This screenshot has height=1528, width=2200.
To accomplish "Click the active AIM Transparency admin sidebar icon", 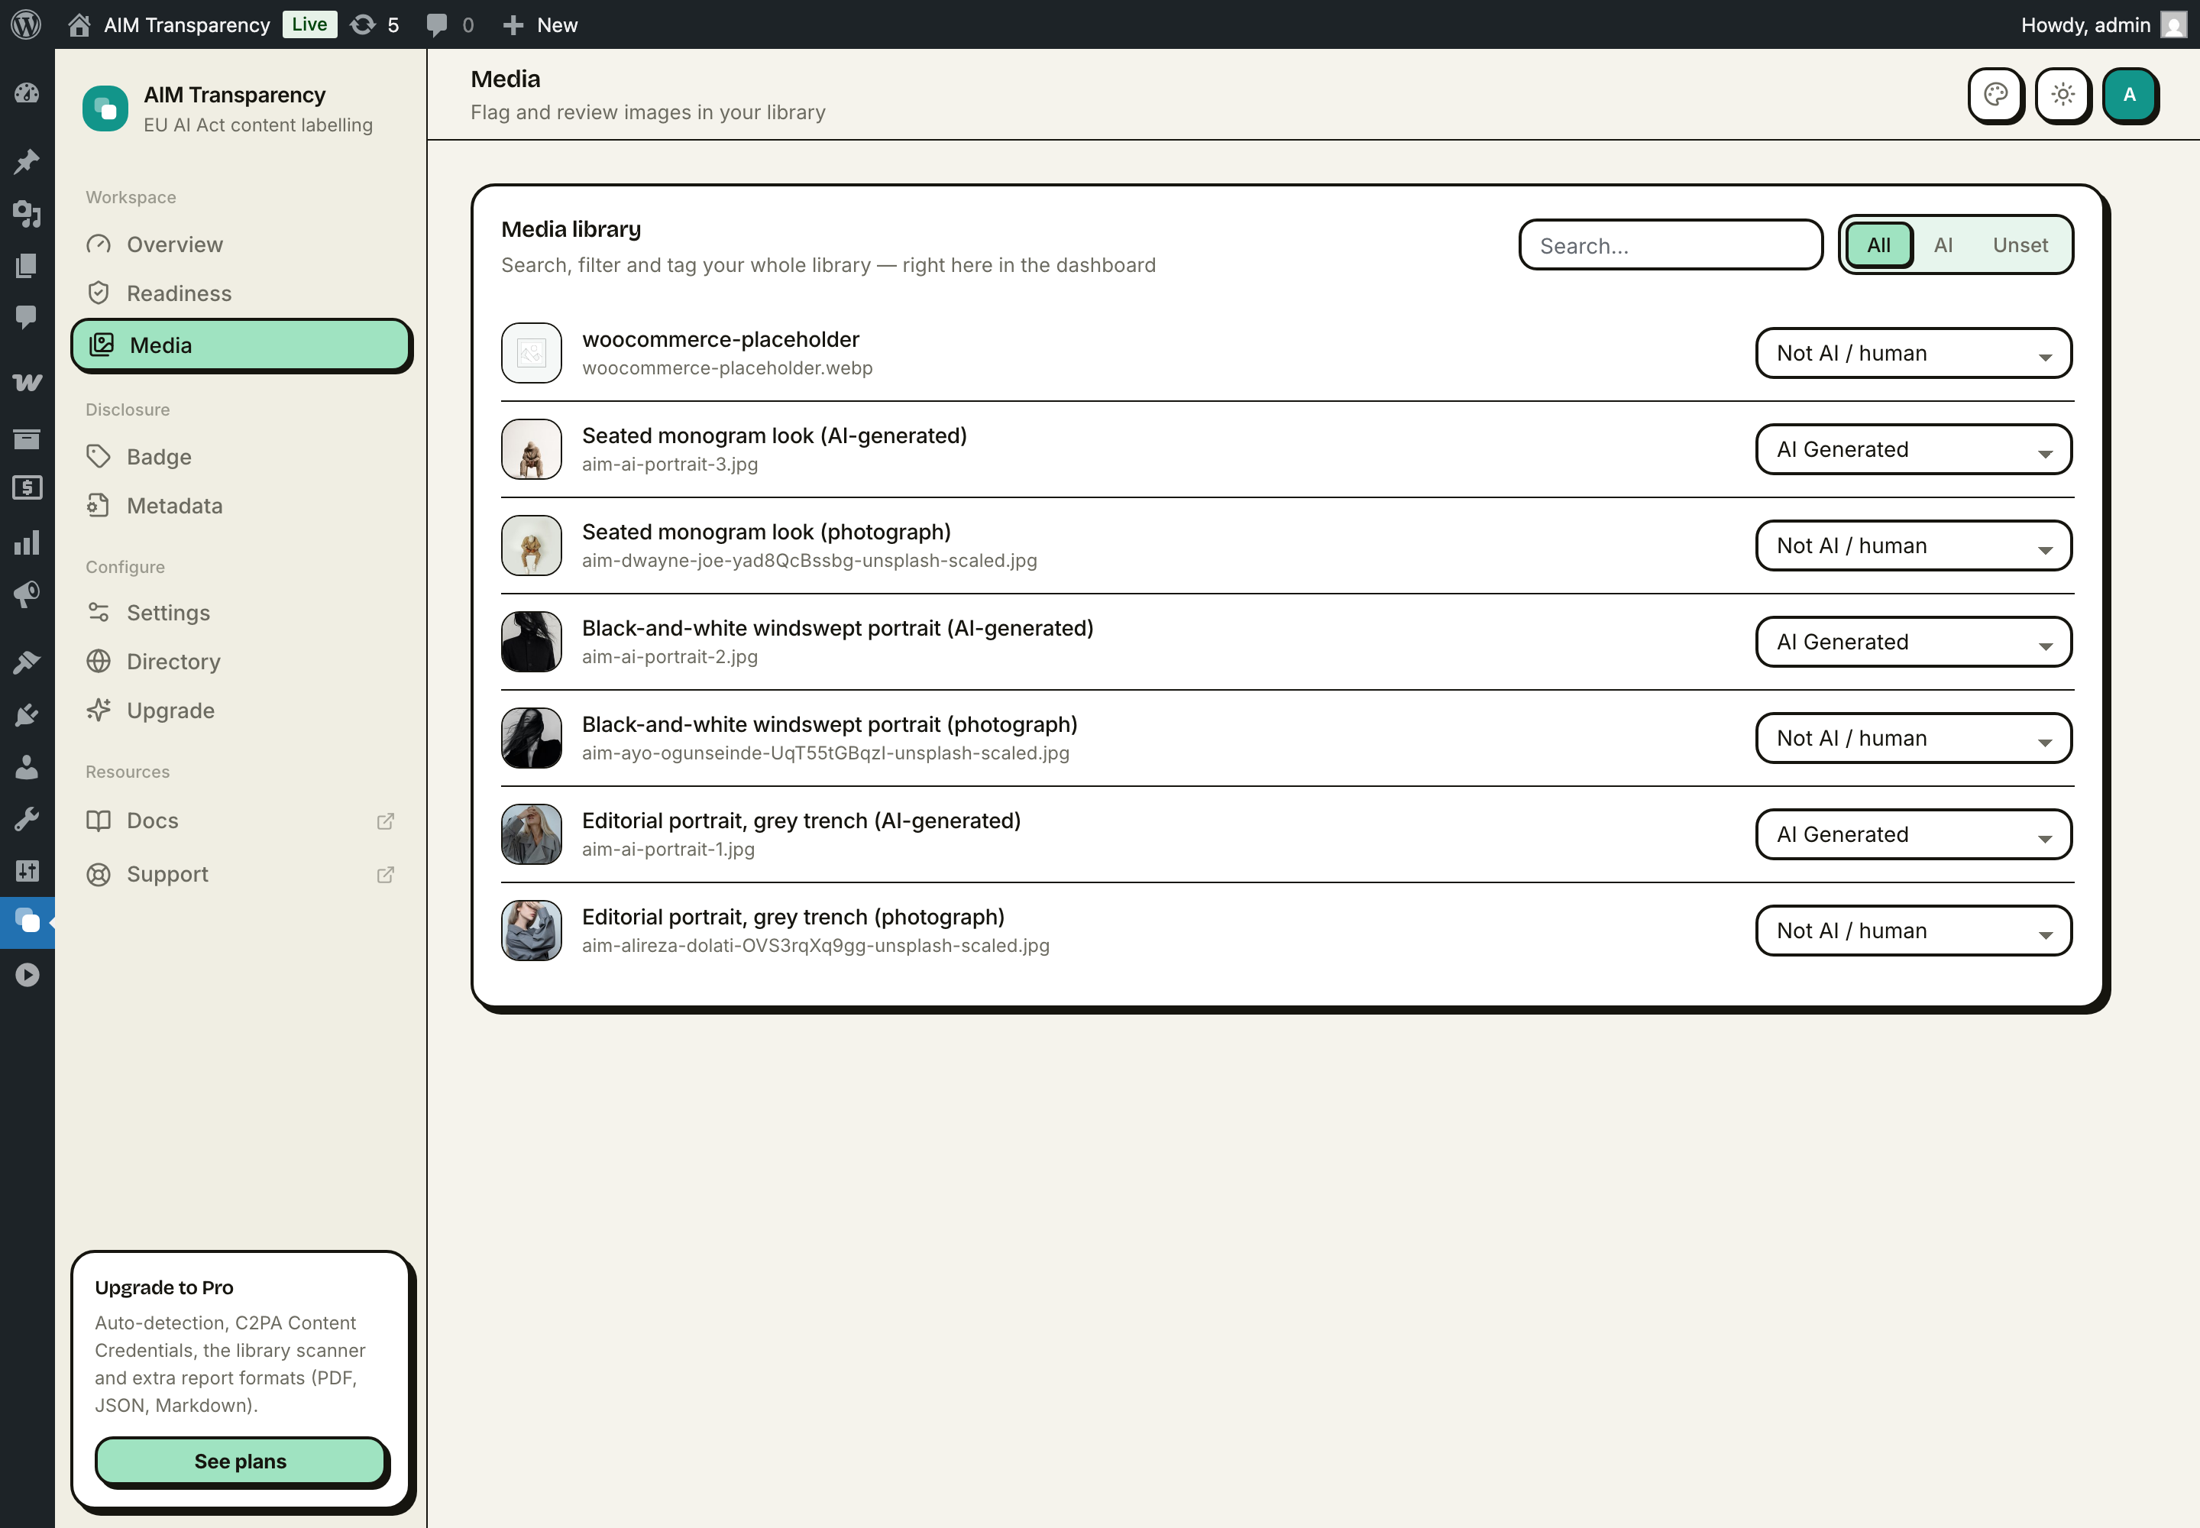I will tap(27, 922).
